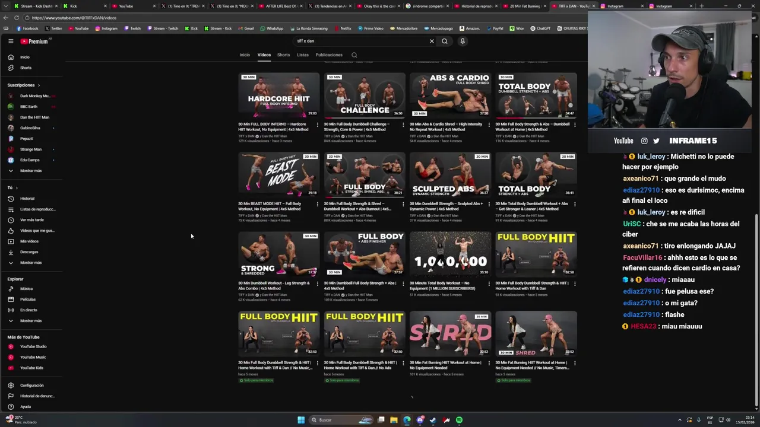Open Windows Start menu

tap(301, 420)
